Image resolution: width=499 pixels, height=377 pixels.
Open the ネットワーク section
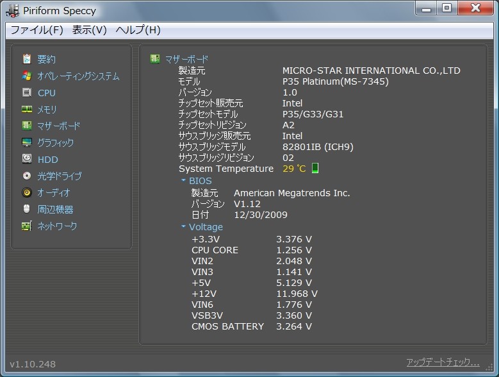[57, 226]
